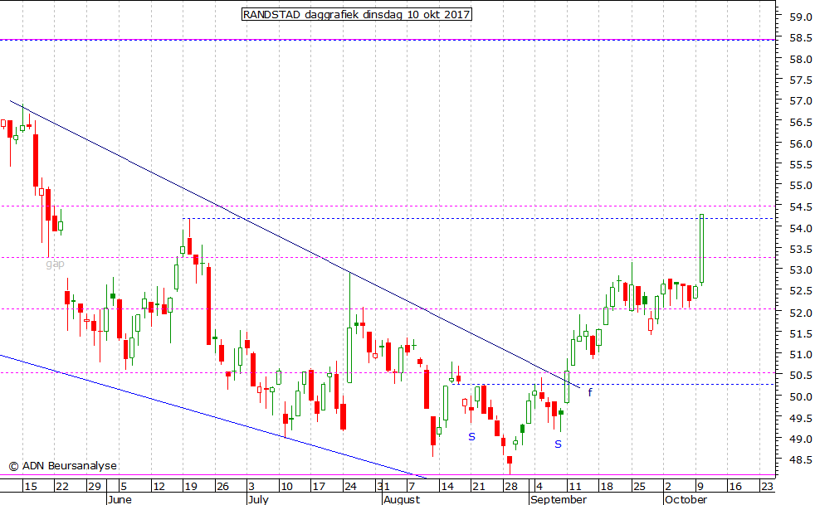Click the date label 17 on time axis
The width and height of the screenshot is (815, 505).
(x=318, y=487)
